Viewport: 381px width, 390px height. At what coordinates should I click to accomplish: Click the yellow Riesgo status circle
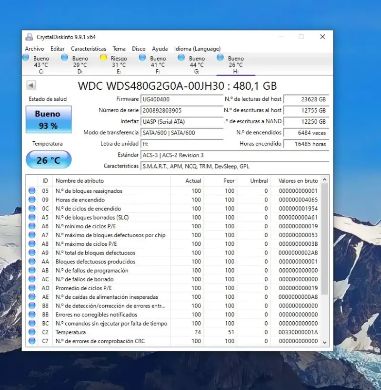click(x=103, y=57)
